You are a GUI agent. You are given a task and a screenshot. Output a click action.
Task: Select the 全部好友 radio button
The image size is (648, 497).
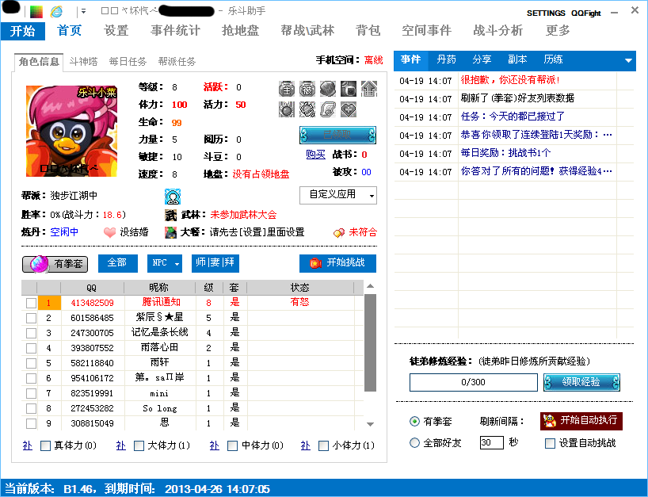pyautogui.click(x=414, y=443)
